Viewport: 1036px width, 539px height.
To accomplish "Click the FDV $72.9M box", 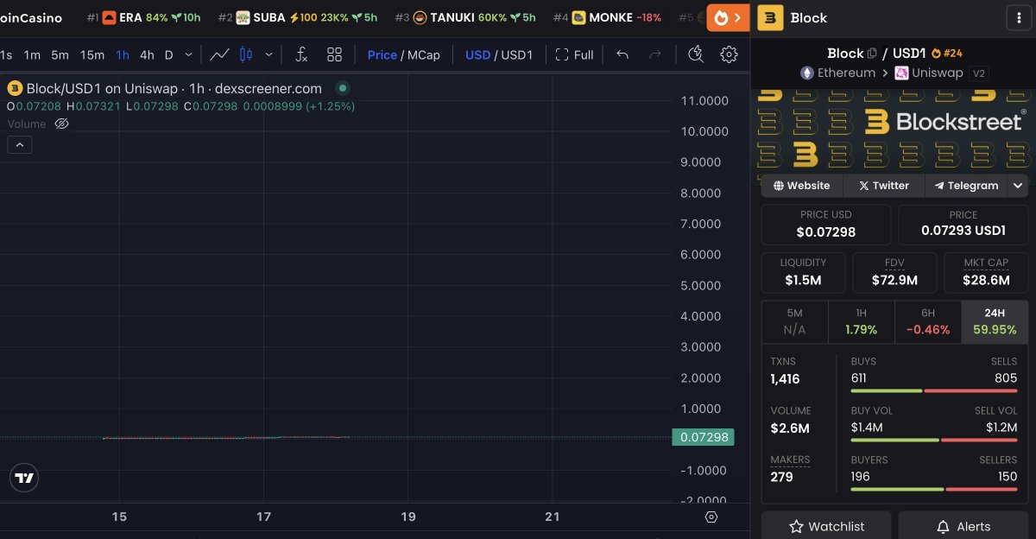I will pos(894,272).
